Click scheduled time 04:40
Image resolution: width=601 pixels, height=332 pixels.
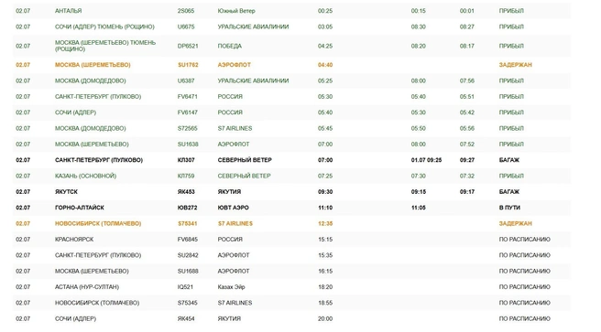[x=325, y=65]
